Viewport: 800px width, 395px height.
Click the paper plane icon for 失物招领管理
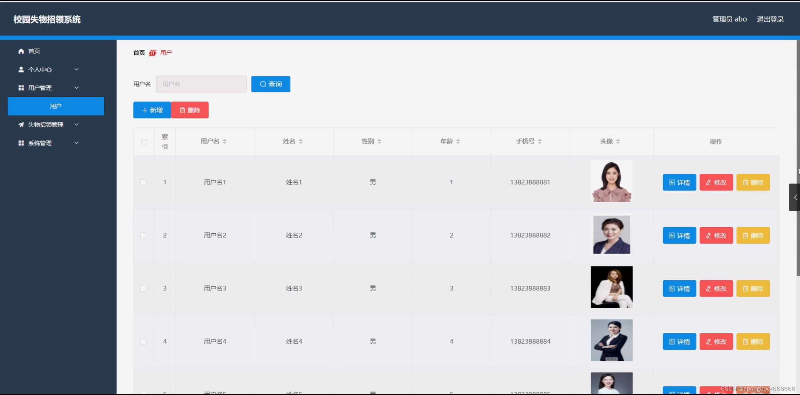click(21, 125)
